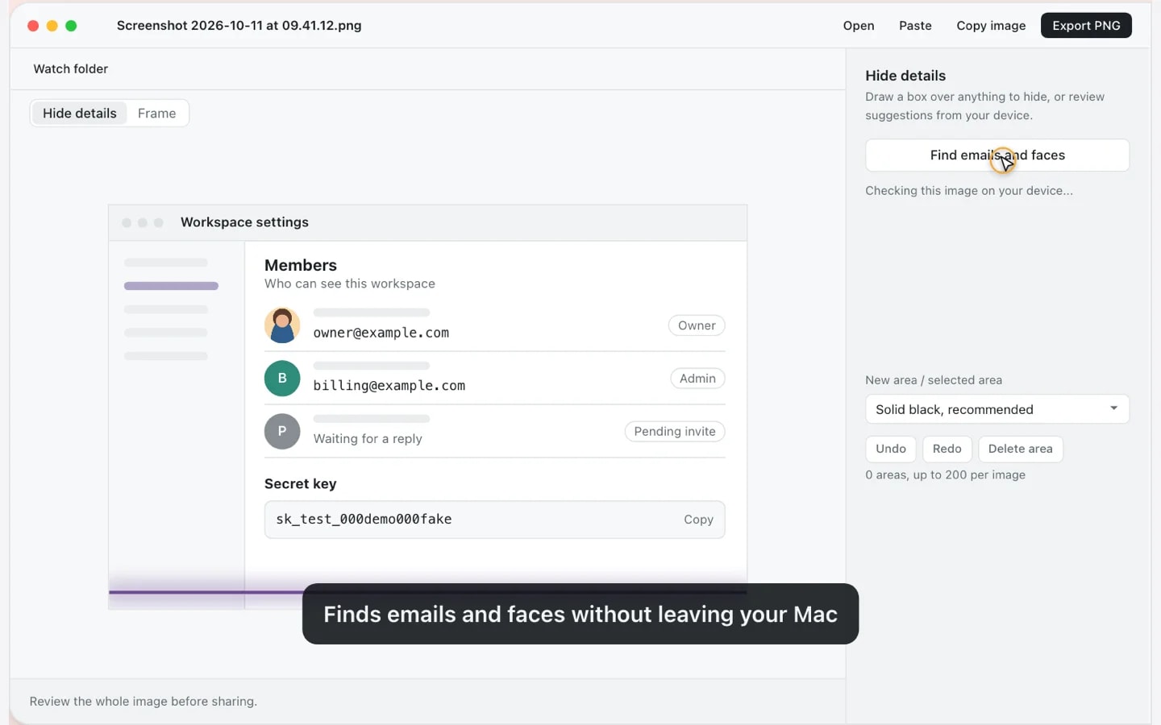Click the 'Who can see this workspace' subtitle

[x=350, y=284]
